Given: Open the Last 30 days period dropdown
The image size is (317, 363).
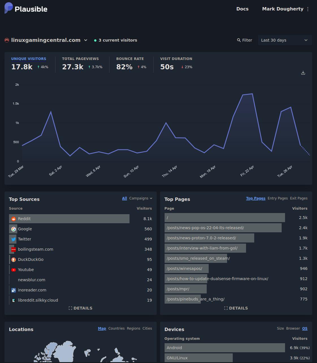Looking at the screenshot, I should [285, 40].
